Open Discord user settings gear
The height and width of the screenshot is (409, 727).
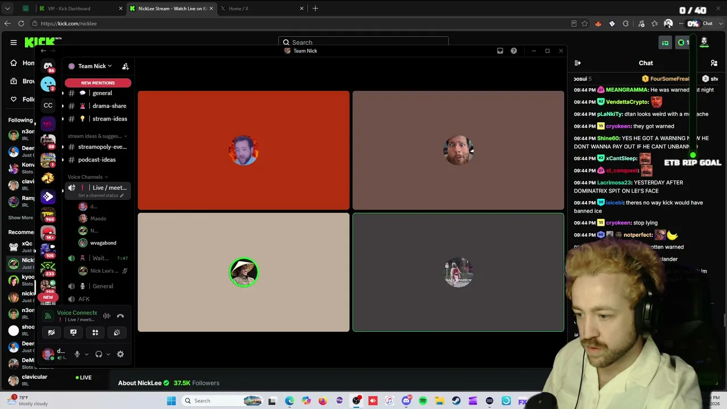click(x=120, y=354)
